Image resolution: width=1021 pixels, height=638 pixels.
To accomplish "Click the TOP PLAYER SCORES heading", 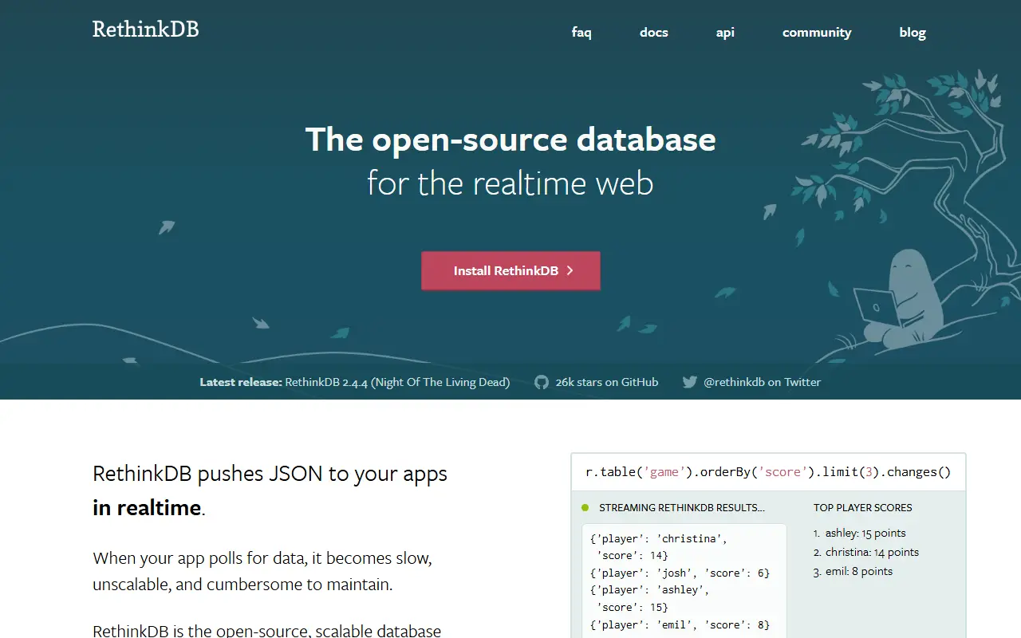I will click(x=863, y=507).
